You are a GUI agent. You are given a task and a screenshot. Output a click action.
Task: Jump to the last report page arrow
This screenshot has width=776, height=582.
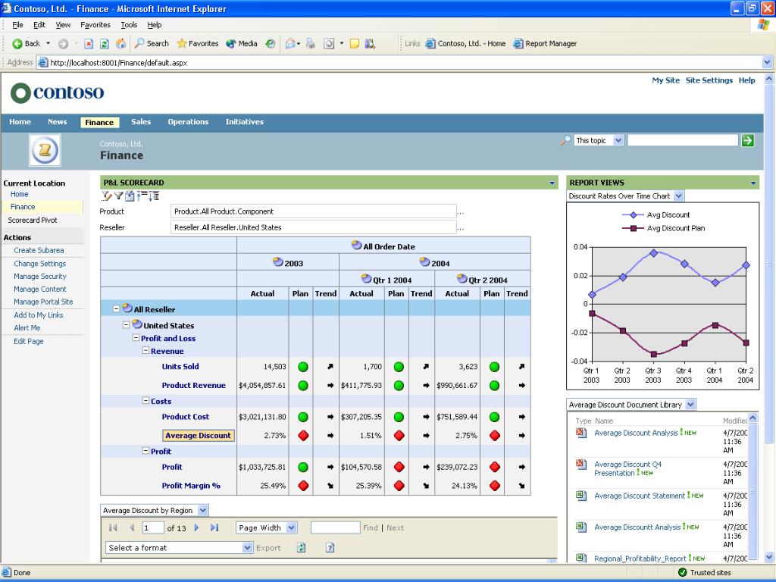pos(214,527)
